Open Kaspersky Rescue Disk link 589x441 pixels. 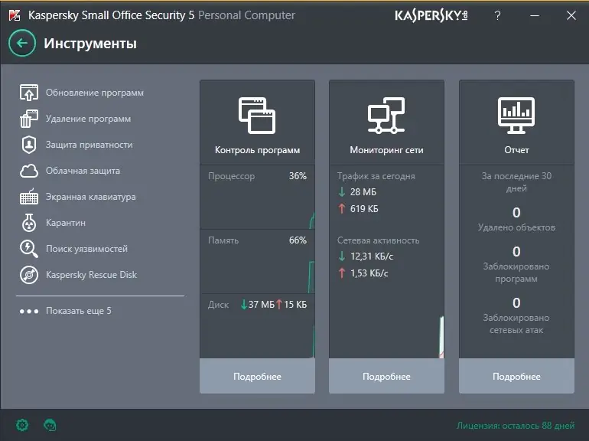tap(91, 275)
